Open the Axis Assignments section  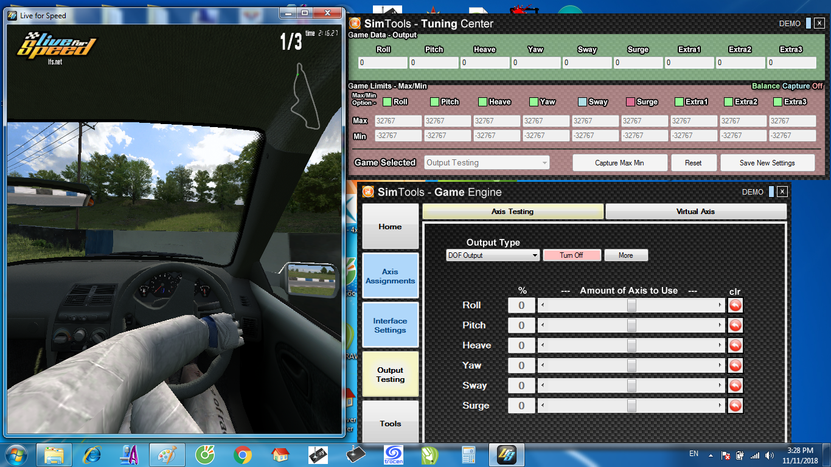click(x=391, y=276)
